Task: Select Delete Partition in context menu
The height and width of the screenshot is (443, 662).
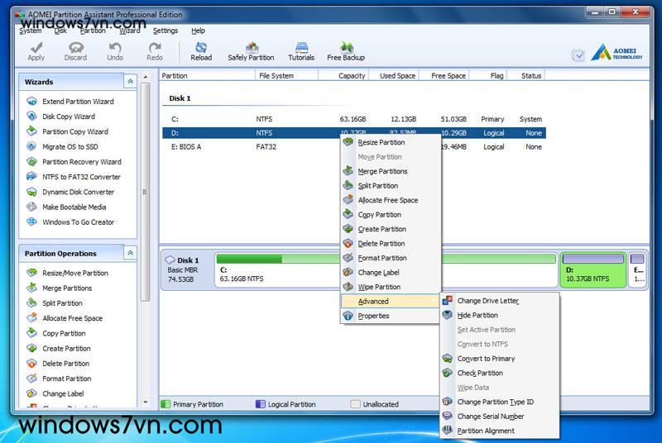Action: point(390,244)
